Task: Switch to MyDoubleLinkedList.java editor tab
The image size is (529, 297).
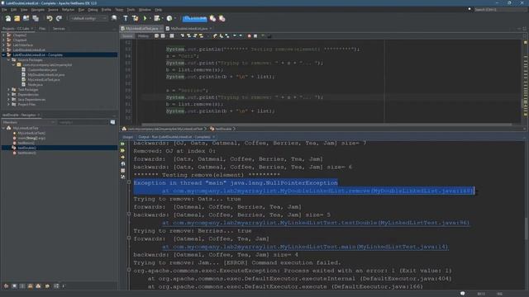Action: click(x=189, y=29)
